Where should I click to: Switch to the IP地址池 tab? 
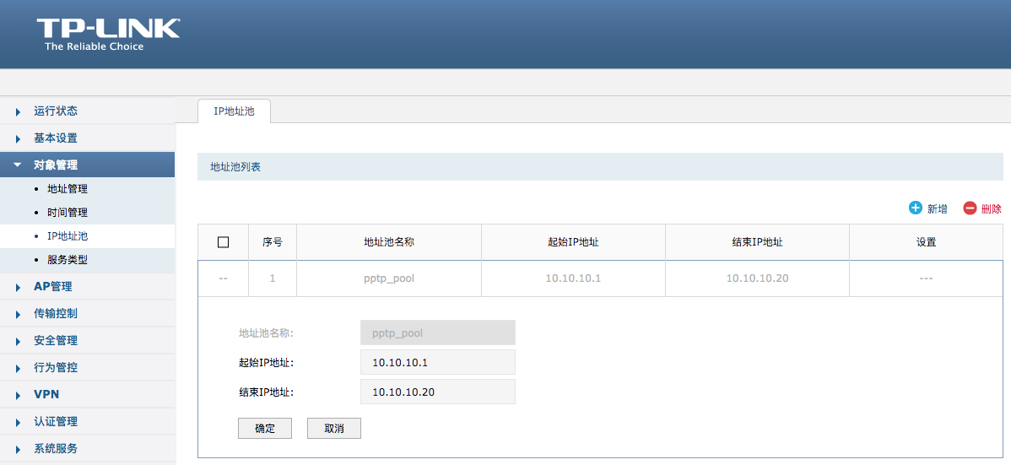(x=234, y=111)
